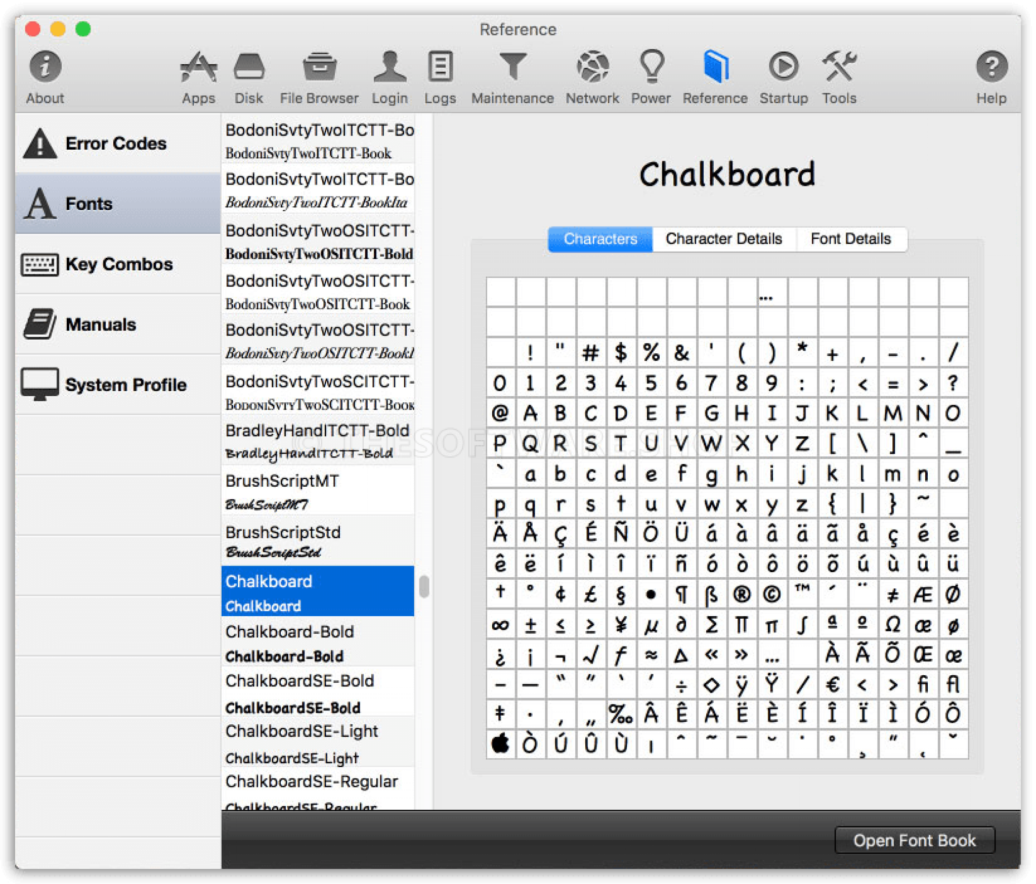Click the ™ trademark character cell
The width and height of the screenshot is (1036, 884).
[802, 594]
